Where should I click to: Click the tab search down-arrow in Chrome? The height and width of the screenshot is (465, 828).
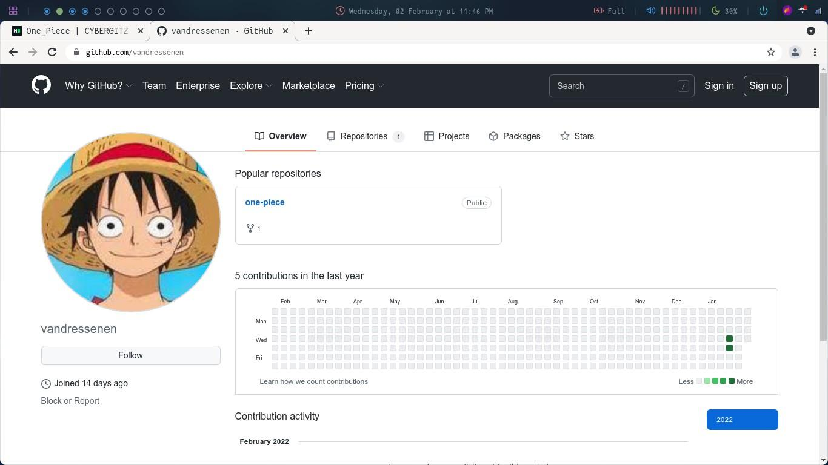tap(811, 31)
